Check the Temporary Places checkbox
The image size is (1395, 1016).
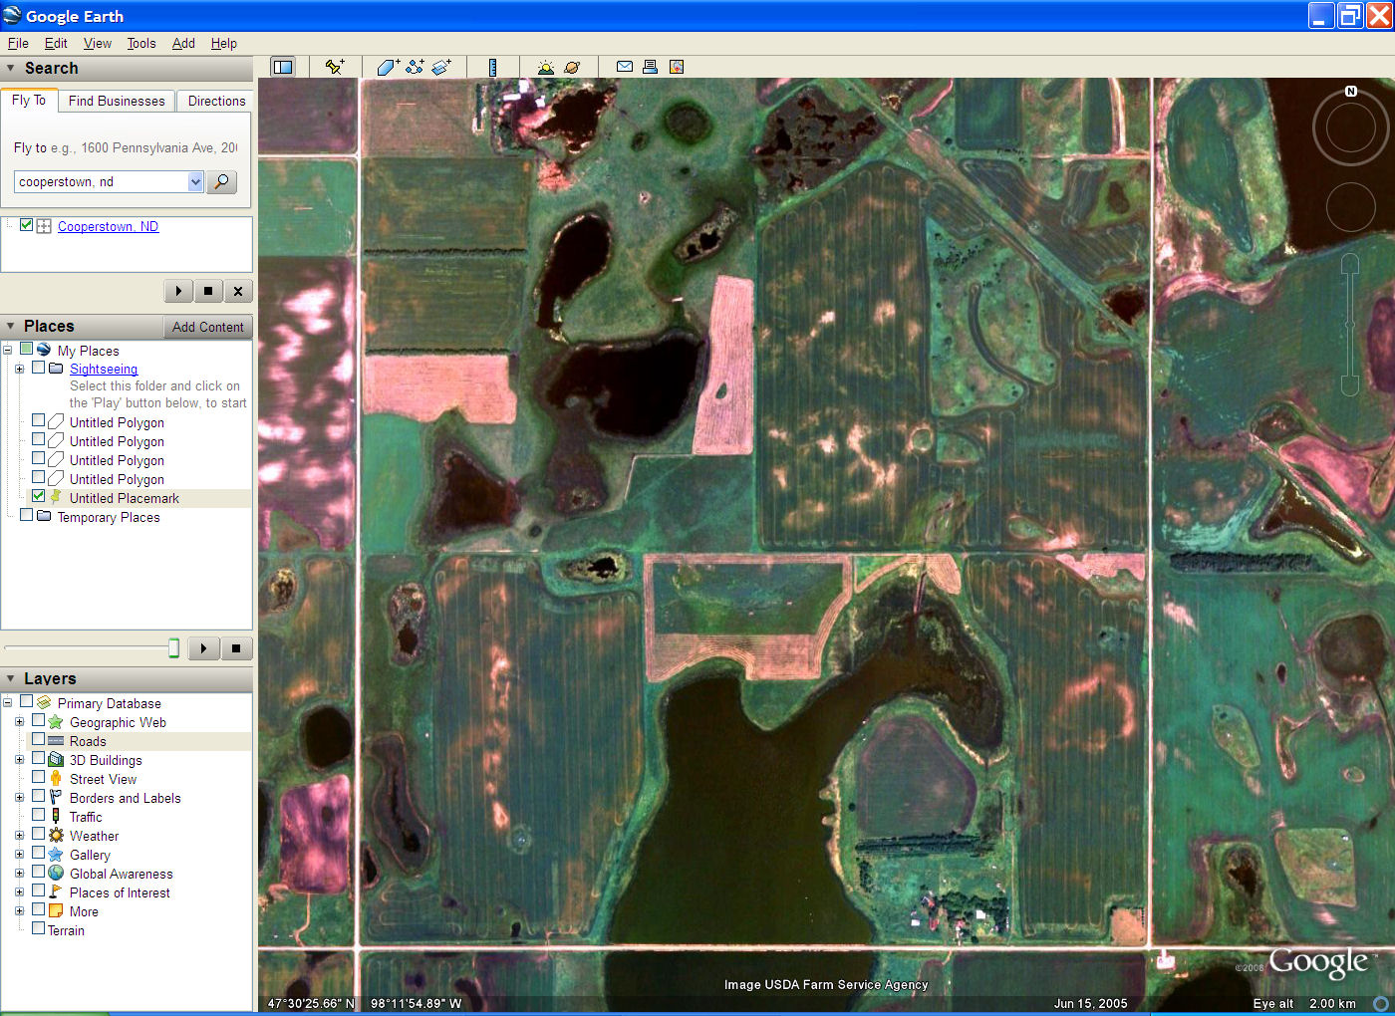27,515
